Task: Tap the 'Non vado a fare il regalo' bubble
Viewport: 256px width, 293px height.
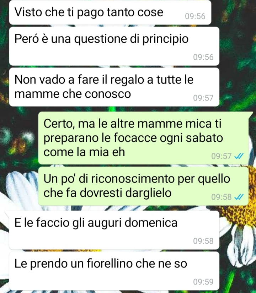Action: [114, 87]
